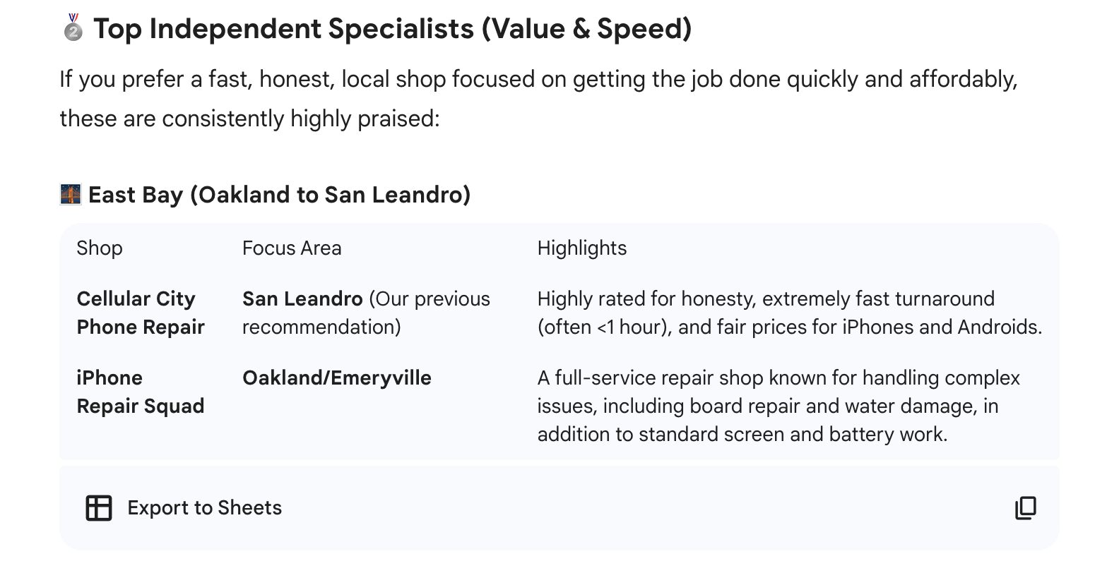This screenshot has width=1119, height=573.
Task: Click the Top Independent Specialists heading
Action: tap(393, 29)
